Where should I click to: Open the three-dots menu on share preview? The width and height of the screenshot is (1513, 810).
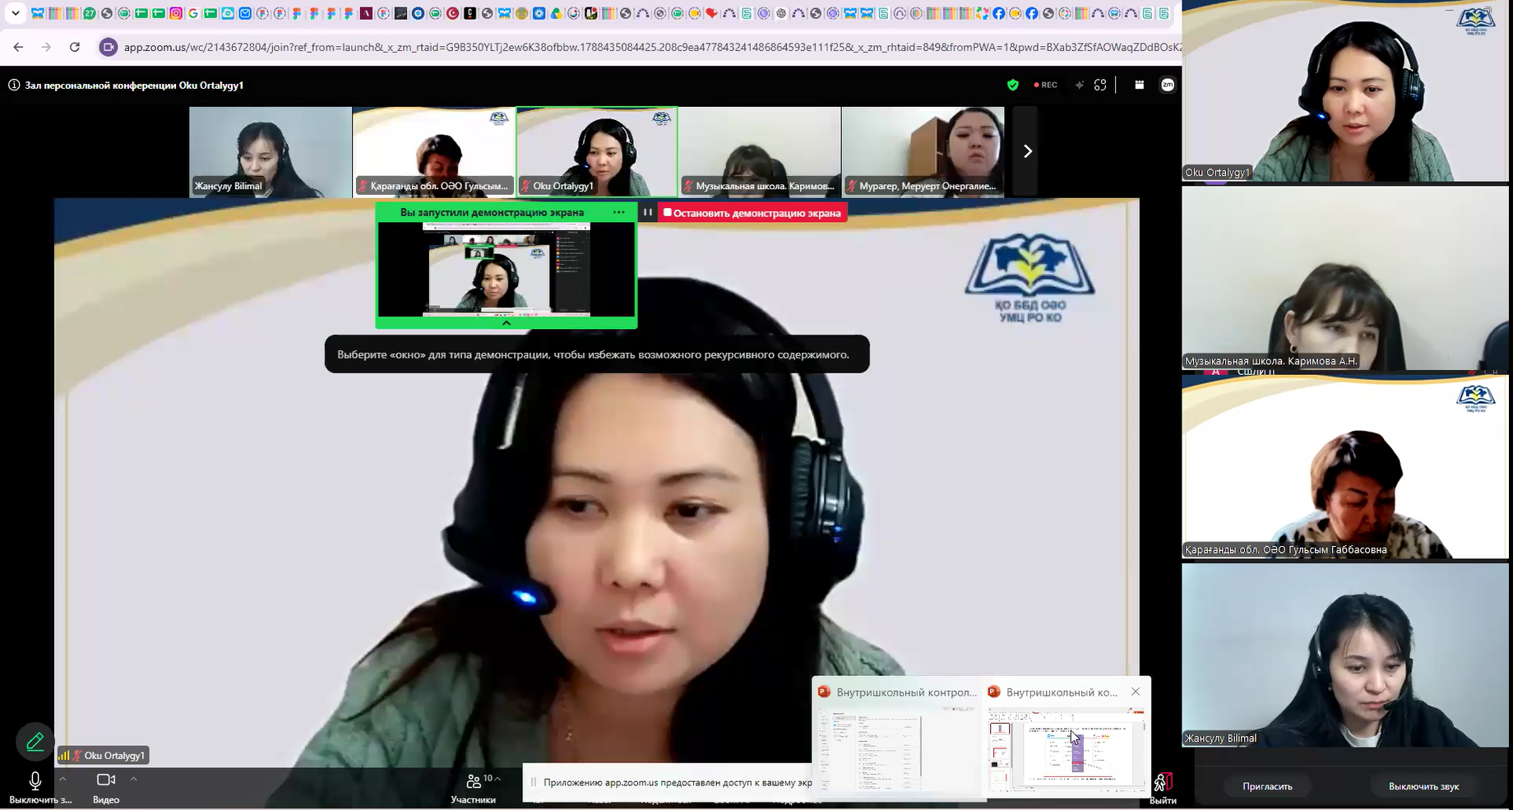(x=619, y=212)
